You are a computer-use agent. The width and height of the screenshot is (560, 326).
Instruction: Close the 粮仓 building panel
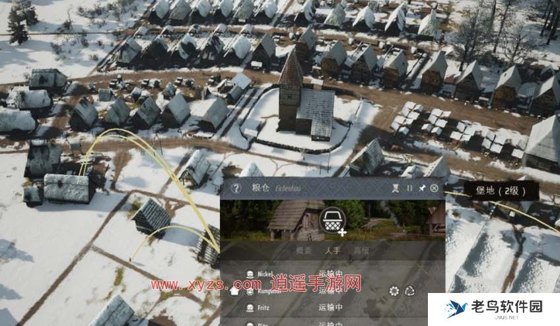(x=434, y=188)
